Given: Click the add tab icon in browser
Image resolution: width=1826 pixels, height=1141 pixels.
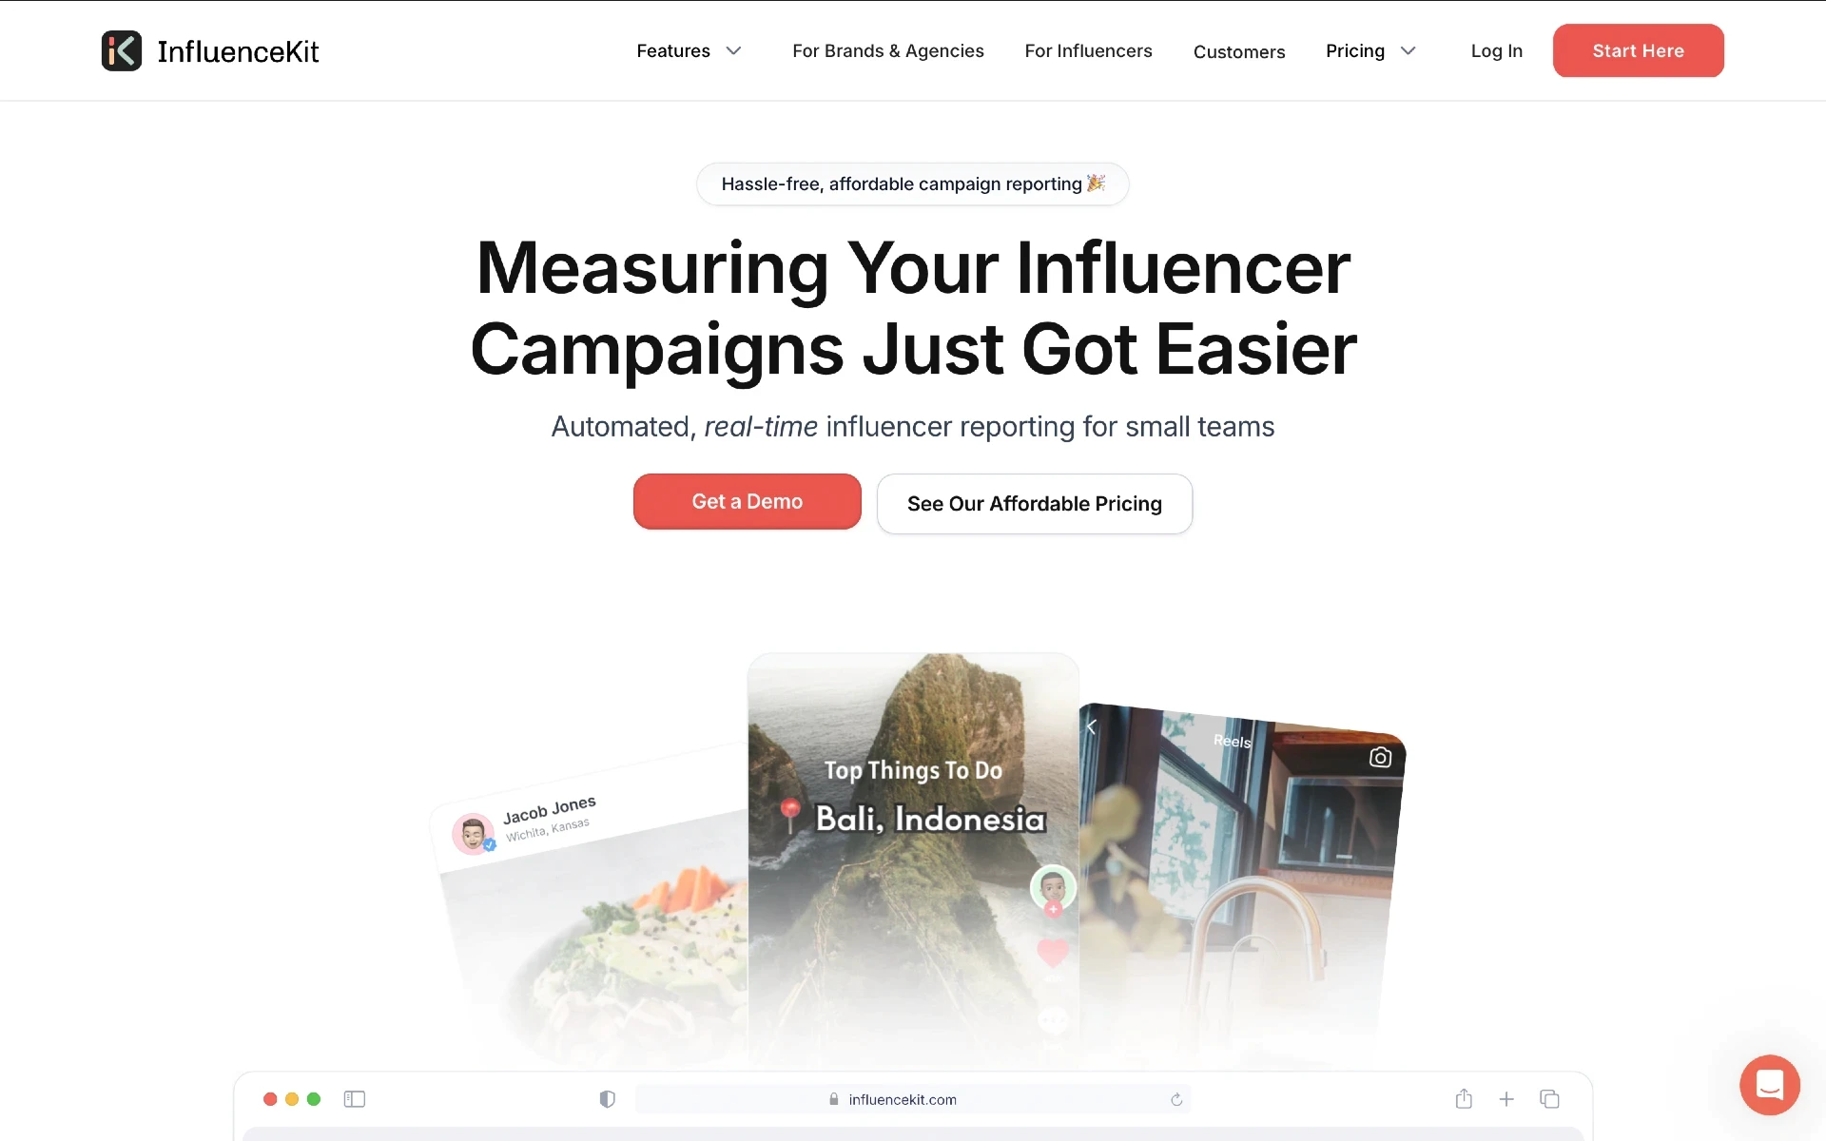Looking at the screenshot, I should point(1506,1099).
